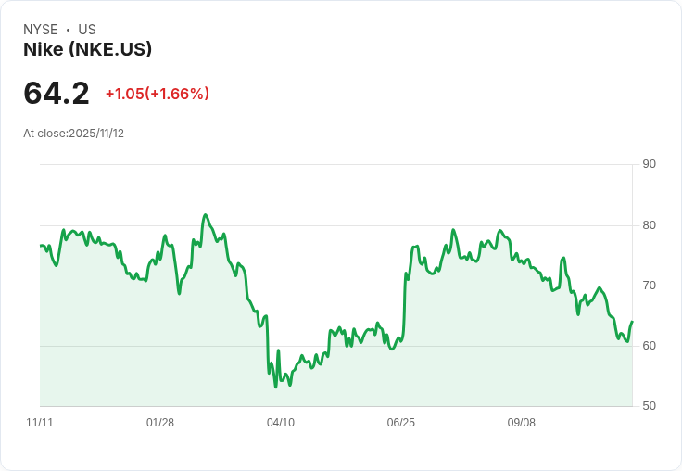Image resolution: width=682 pixels, height=471 pixels.
Task: Click the +1.05(+1.66%) price change
Action: 157,94
